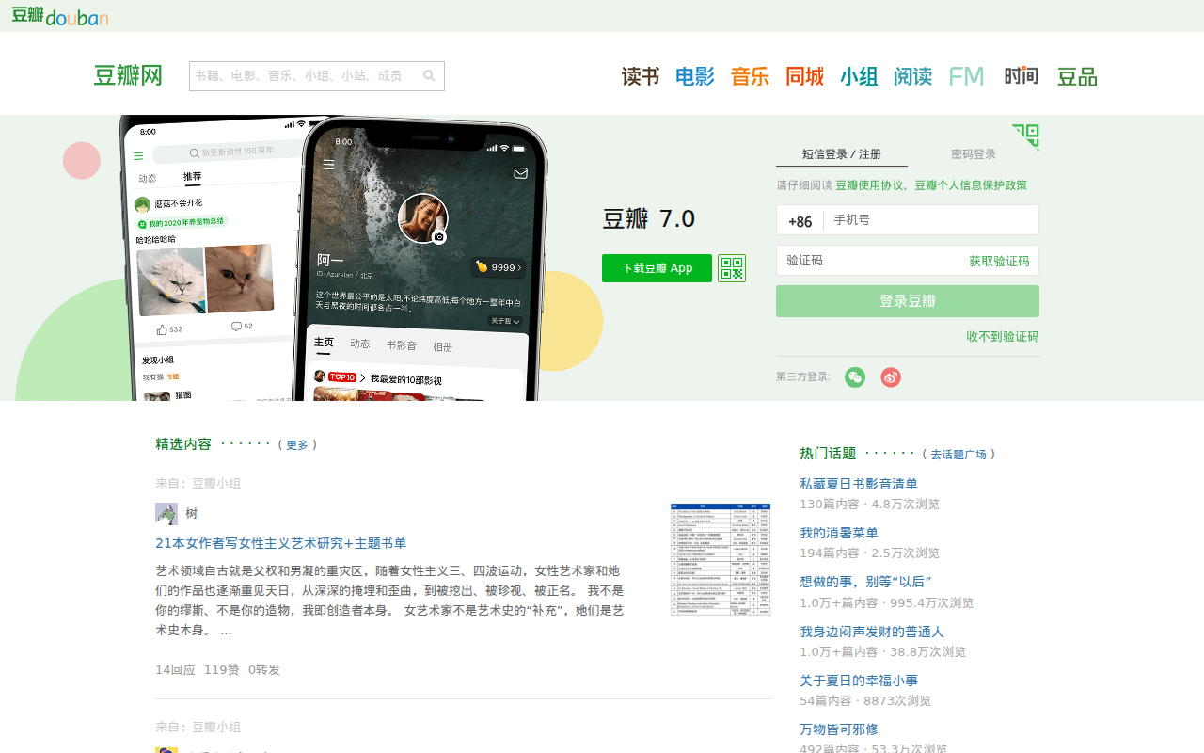Open 豆瓣使用协议 link
This screenshot has width=1204, height=753.
[871, 185]
